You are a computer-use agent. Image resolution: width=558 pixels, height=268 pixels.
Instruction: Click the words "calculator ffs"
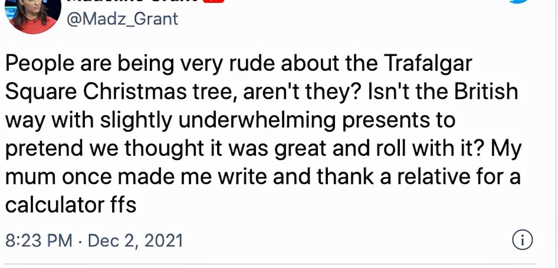(71, 205)
